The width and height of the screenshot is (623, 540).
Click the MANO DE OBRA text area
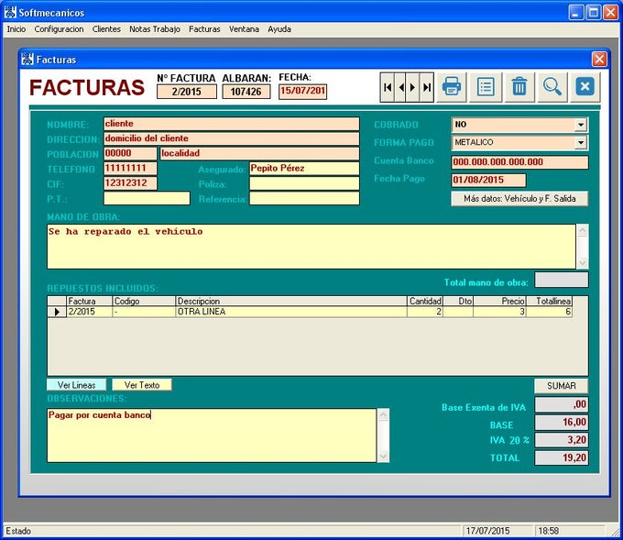(x=311, y=247)
